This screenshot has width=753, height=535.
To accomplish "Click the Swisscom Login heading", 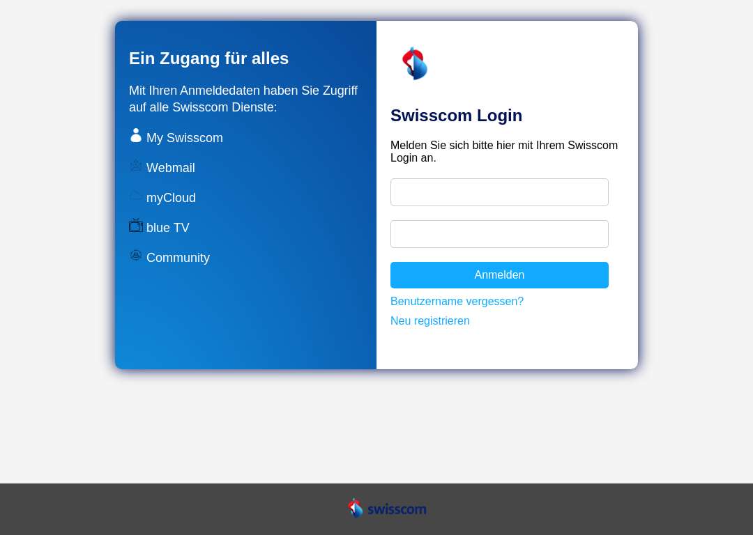I will (x=456, y=116).
